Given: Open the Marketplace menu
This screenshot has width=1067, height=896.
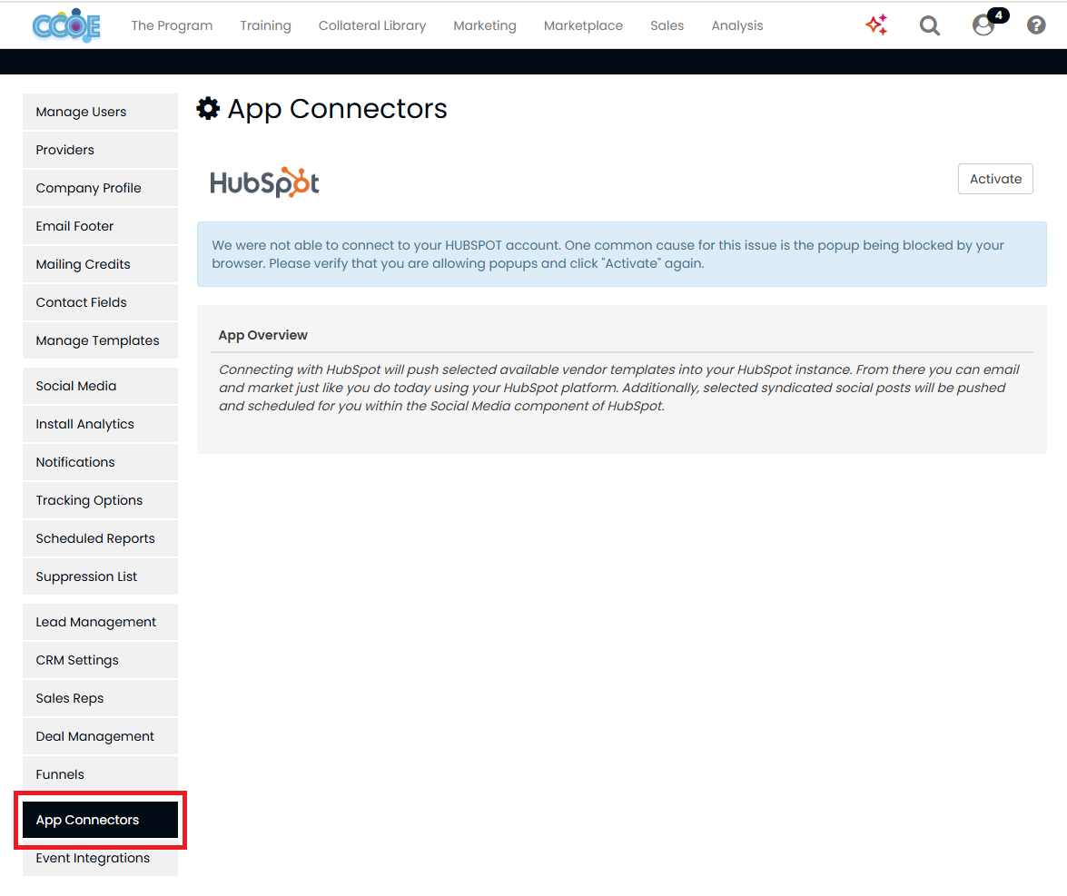Looking at the screenshot, I should click(583, 25).
